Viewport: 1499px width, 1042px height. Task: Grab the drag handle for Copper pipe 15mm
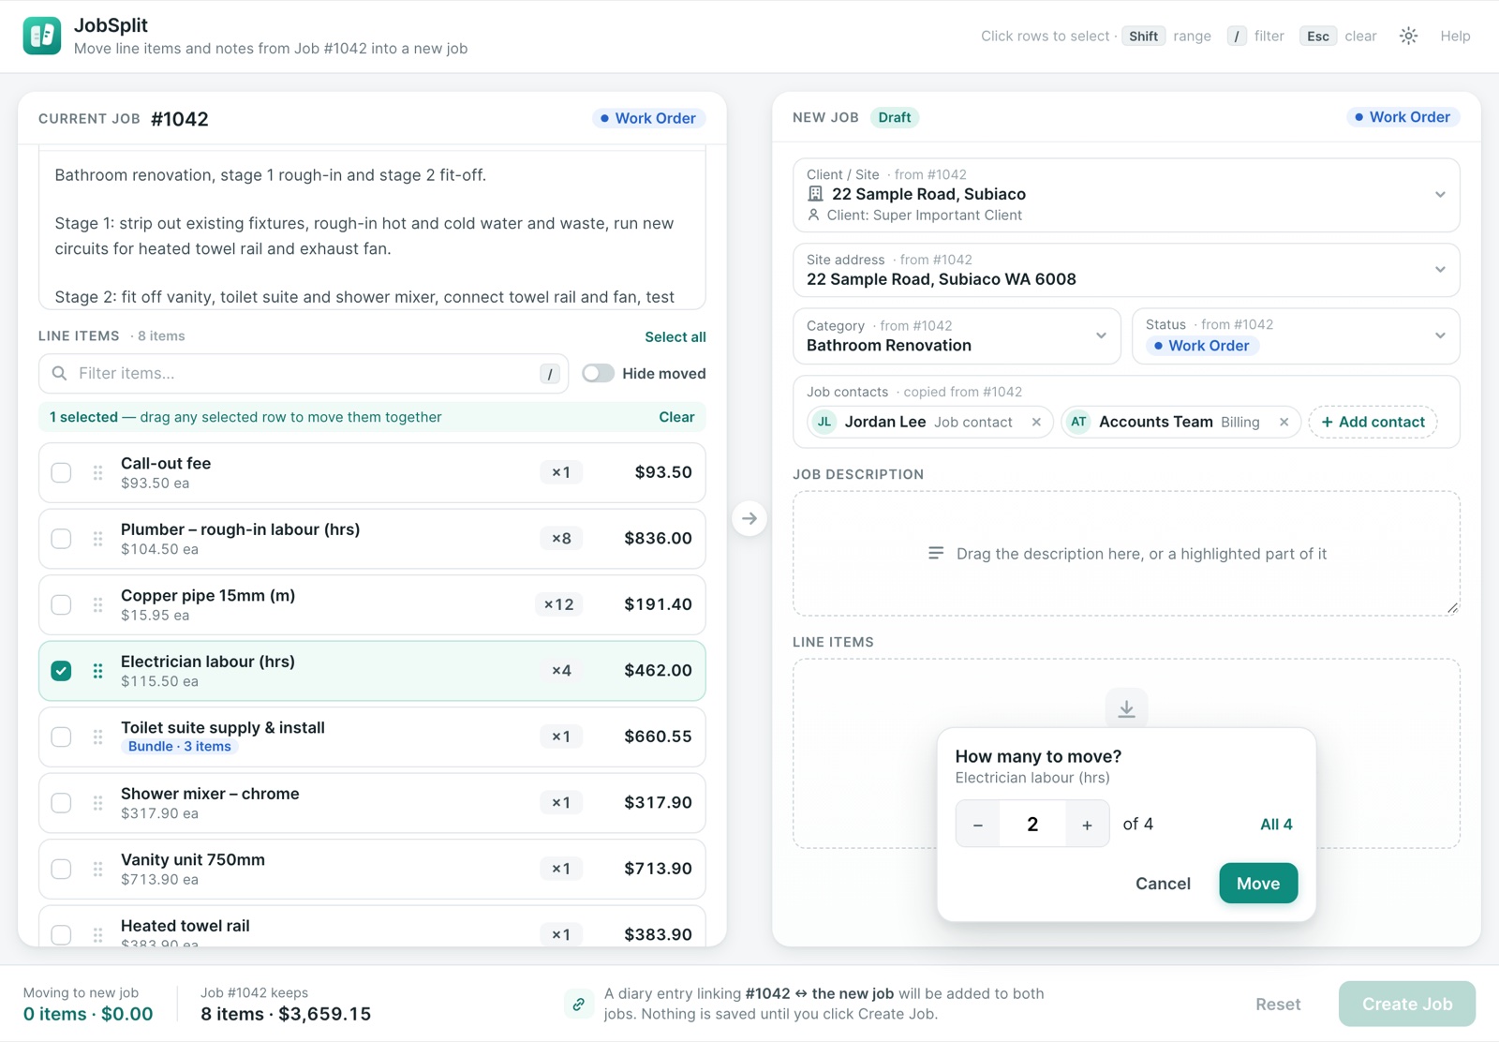tap(97, 604)
